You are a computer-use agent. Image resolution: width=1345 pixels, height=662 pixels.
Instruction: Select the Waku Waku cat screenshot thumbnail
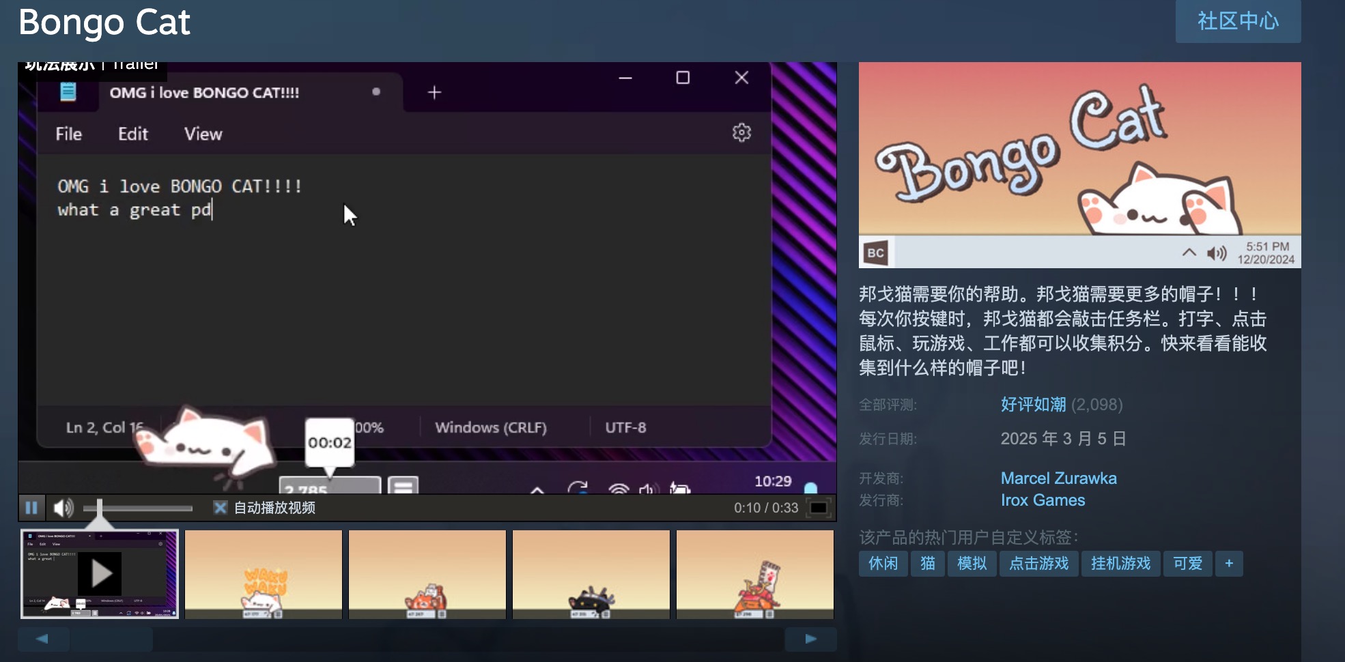click(263, 574)
